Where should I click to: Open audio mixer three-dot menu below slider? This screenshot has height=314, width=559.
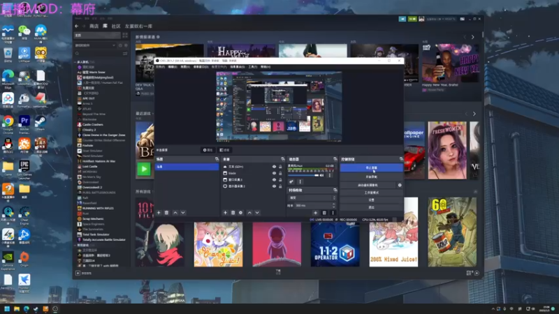coord(300,181)
